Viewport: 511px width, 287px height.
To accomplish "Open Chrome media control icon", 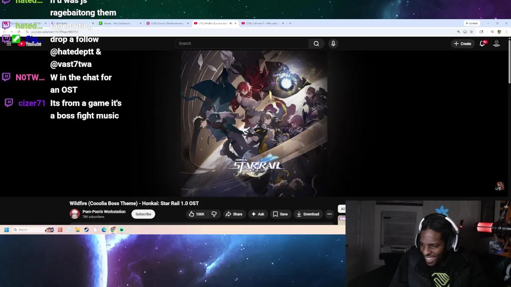I will pyautogui.click(x=492, y=32).
